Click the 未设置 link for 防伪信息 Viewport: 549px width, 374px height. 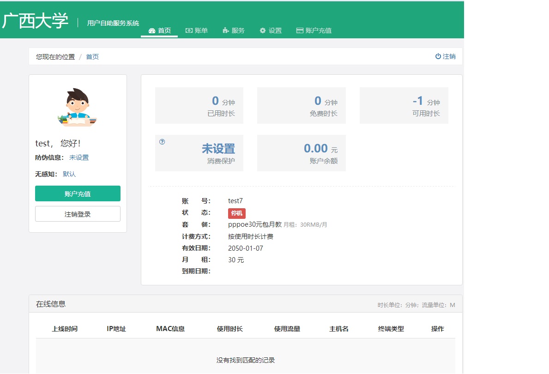tap(79, 157)
